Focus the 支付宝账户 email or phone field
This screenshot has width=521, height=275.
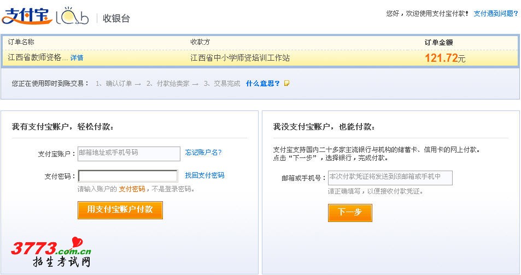pyautogui.click(x=128, y=153)
